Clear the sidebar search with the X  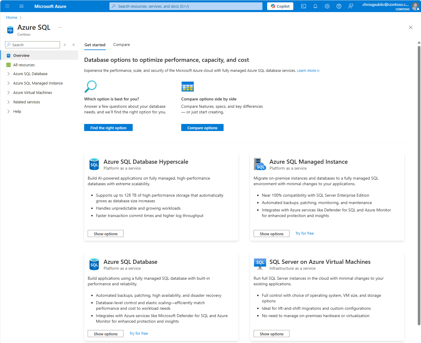[64, 45]
